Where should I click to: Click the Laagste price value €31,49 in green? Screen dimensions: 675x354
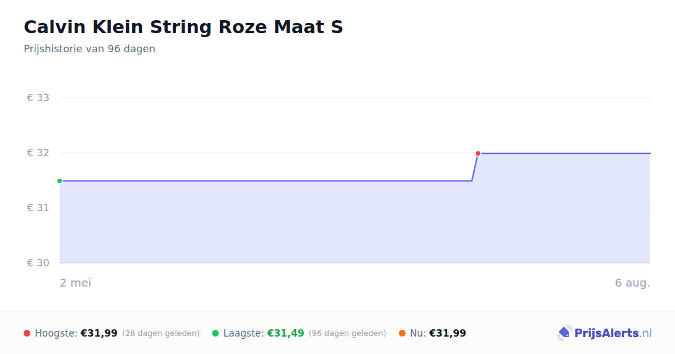pyautogui.click(x=286, y=333)
